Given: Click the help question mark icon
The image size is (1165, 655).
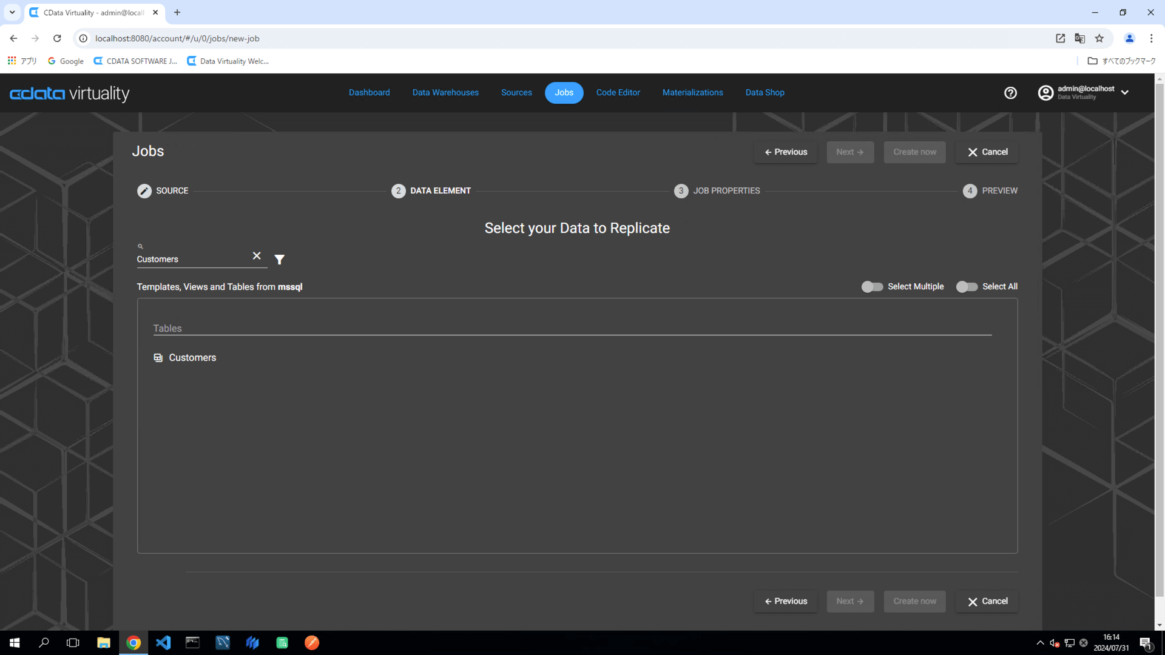Looking at the screenshot, I should (x=1010, y=93).
